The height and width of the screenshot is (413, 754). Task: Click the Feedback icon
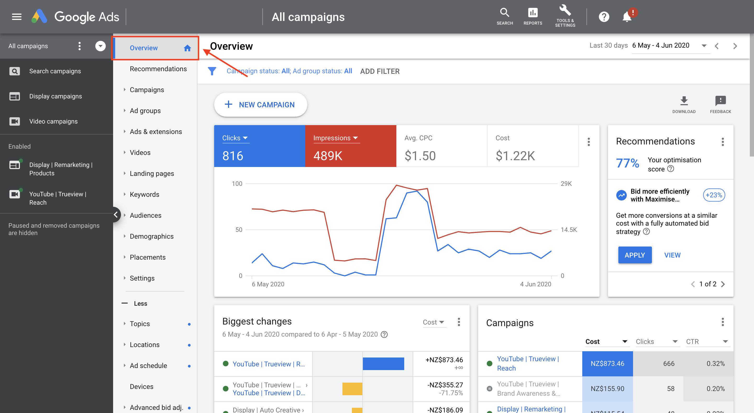pos(720,101)
